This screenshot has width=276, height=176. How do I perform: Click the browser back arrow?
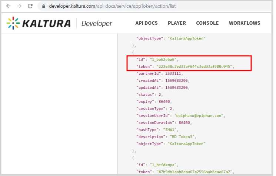click(x=8, y=6)
